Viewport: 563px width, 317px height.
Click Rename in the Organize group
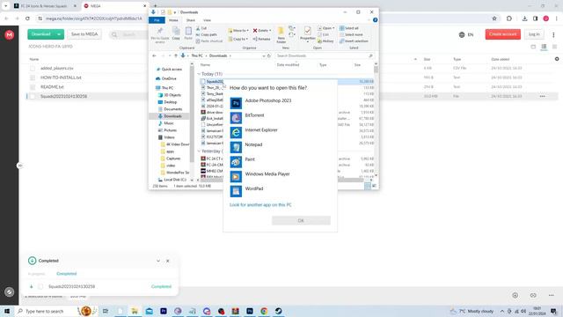click(x=262, y=39)
